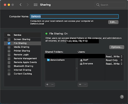Click the Everyone group icon
The width and height of the screenshot is (128, 104).
point(81,64)
